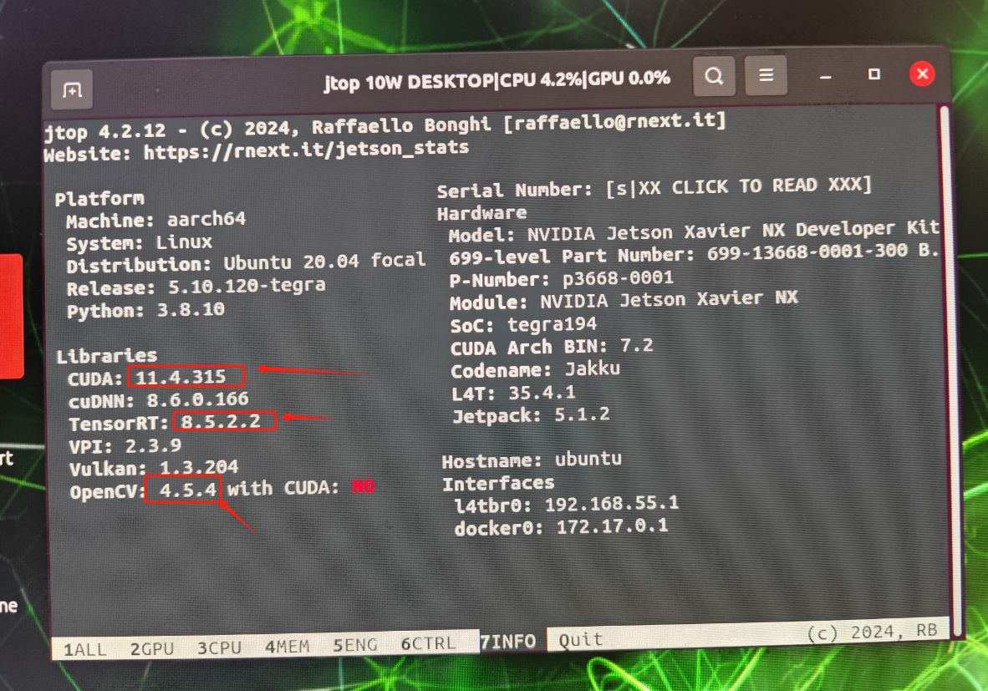The height and width of the screenshot is (691, 988).
Task: Open the terminal hamburger menu
Action: 766,75
